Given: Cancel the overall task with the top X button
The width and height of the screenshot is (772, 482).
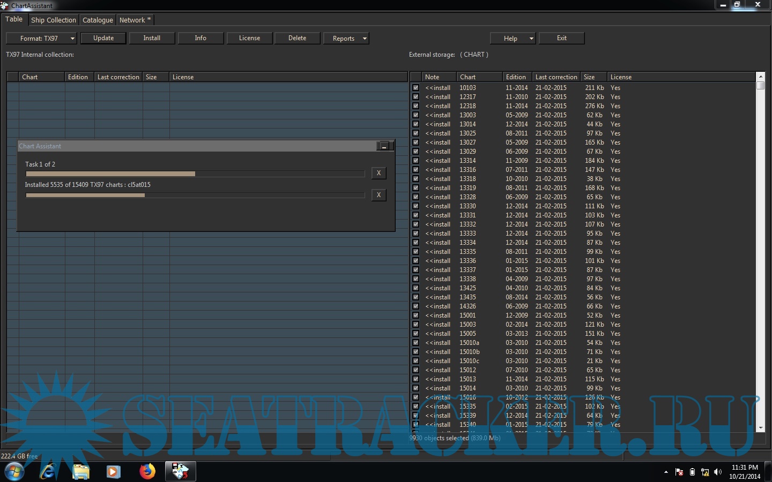Looking at the screenshot, I should (378, 173).
